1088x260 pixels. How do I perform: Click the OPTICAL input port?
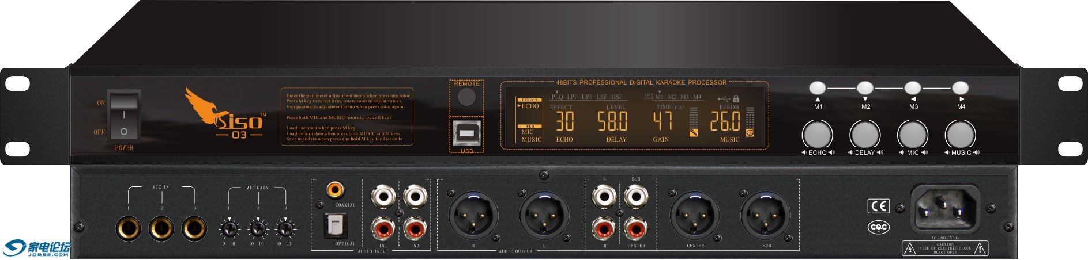(335, 226)
